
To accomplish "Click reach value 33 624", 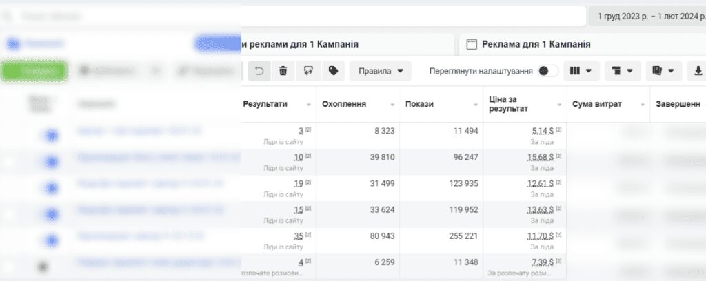I will pyautogui.click(x=382, y=209).
